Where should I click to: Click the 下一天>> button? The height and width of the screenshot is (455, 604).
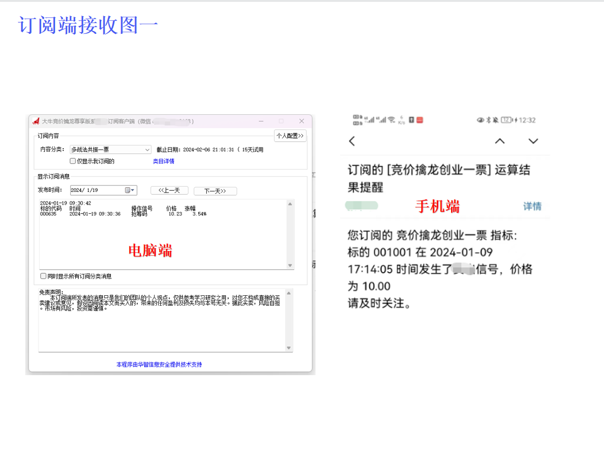[215, 191]
